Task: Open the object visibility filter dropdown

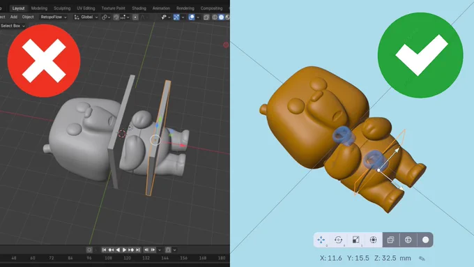Action: (166, 17)
